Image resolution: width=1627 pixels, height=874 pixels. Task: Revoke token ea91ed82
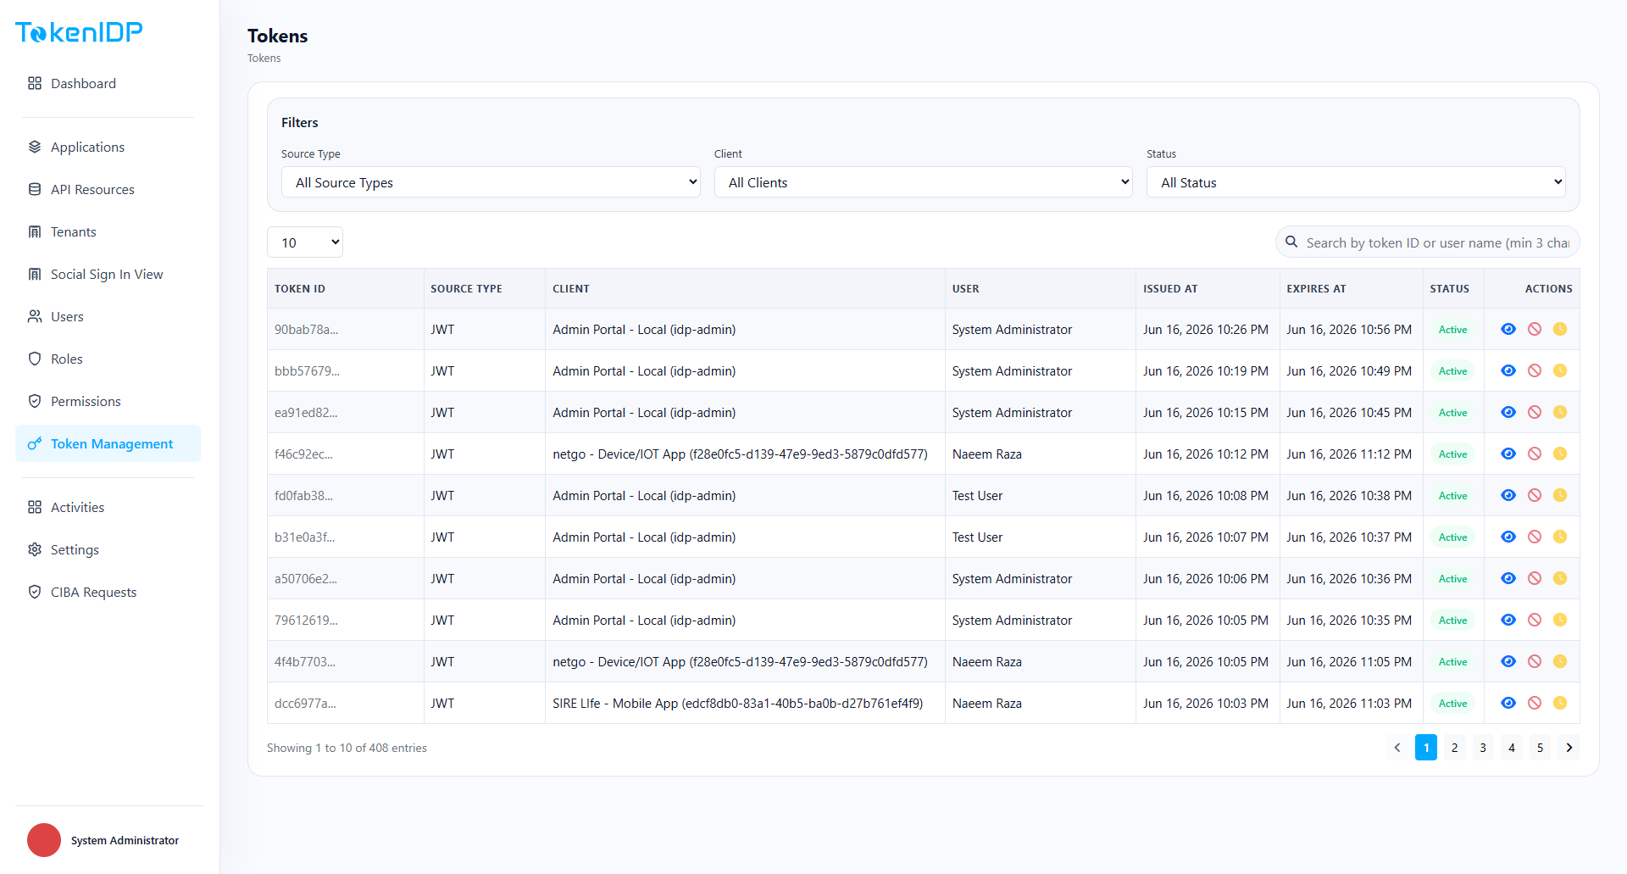[1535, 412]
